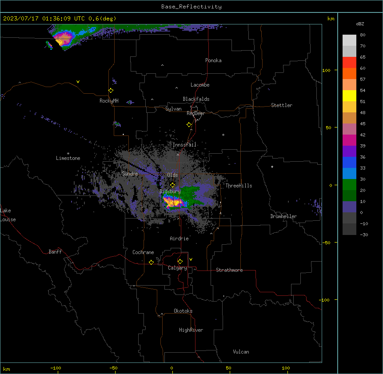Click the Vulcan label

coord(241,352)
